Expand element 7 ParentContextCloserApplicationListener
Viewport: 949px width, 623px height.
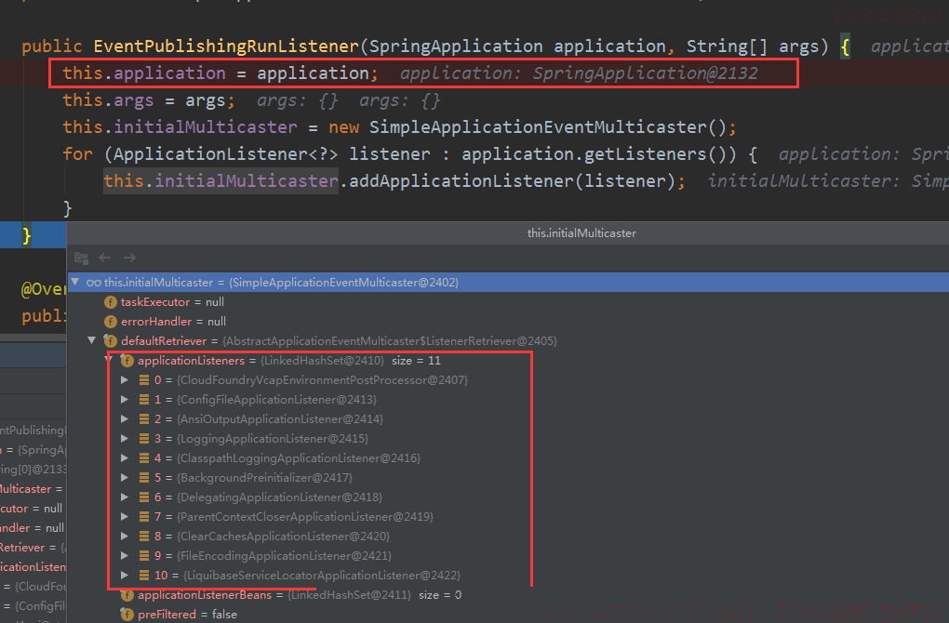[125, 517]
